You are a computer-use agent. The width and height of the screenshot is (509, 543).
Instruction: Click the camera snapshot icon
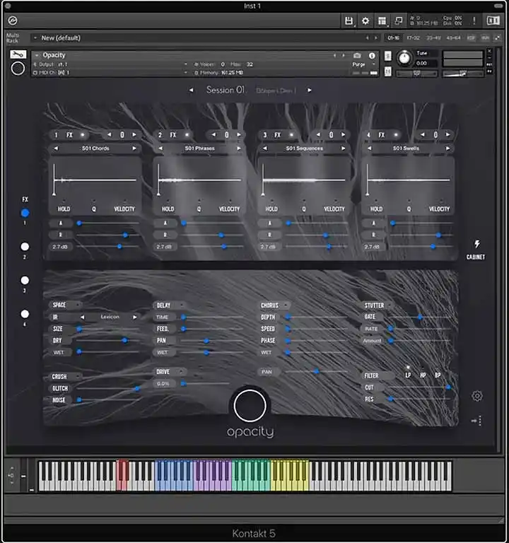click(357, 56)
